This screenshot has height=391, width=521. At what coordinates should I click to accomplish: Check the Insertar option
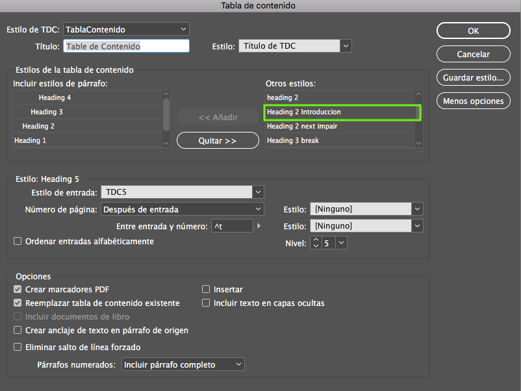[x=207, y=289]
